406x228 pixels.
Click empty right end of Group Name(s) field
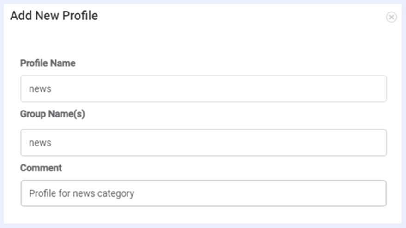tap(360, 143)
